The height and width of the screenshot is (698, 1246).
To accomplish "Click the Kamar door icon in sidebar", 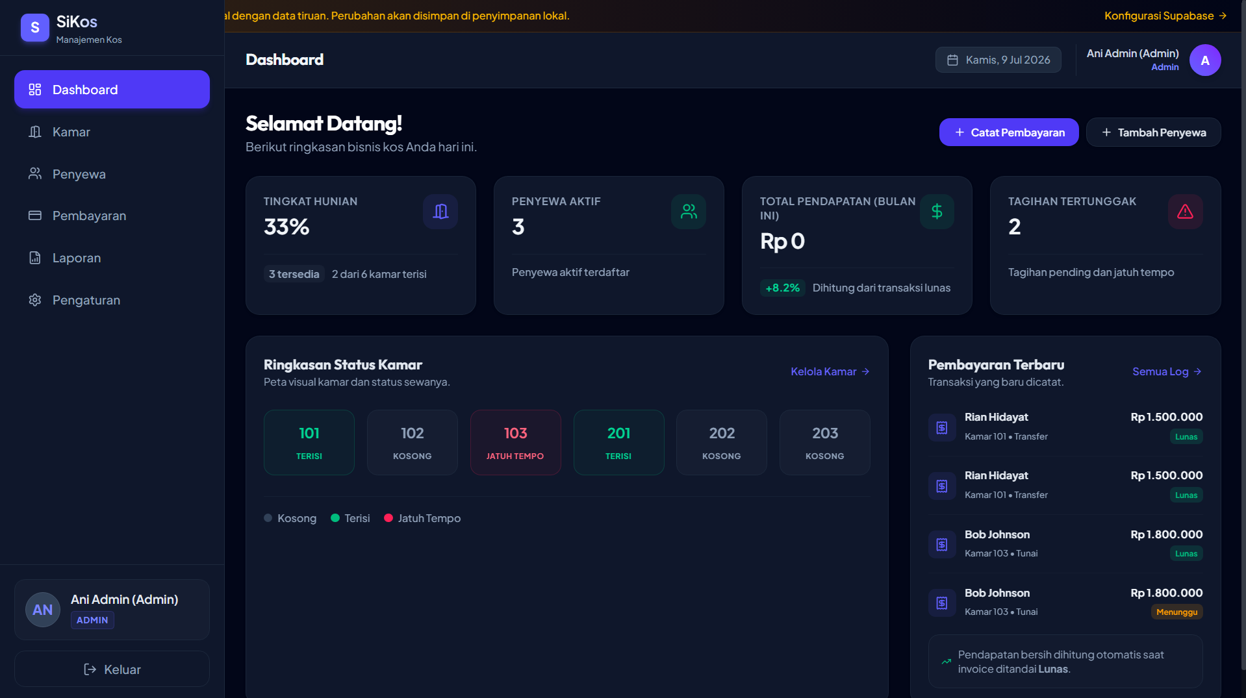I will [35, 132].
